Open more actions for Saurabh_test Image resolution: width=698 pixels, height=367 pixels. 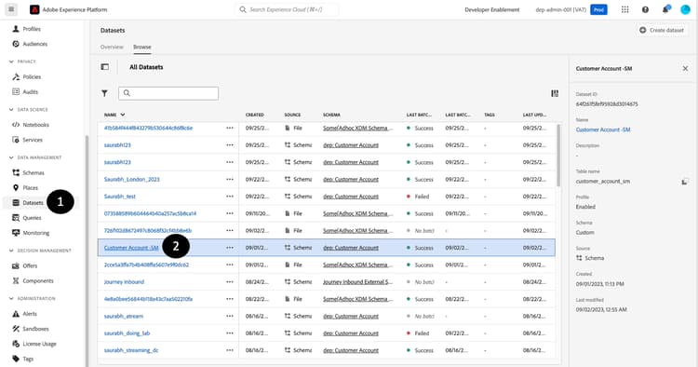[x=230, y=196]
